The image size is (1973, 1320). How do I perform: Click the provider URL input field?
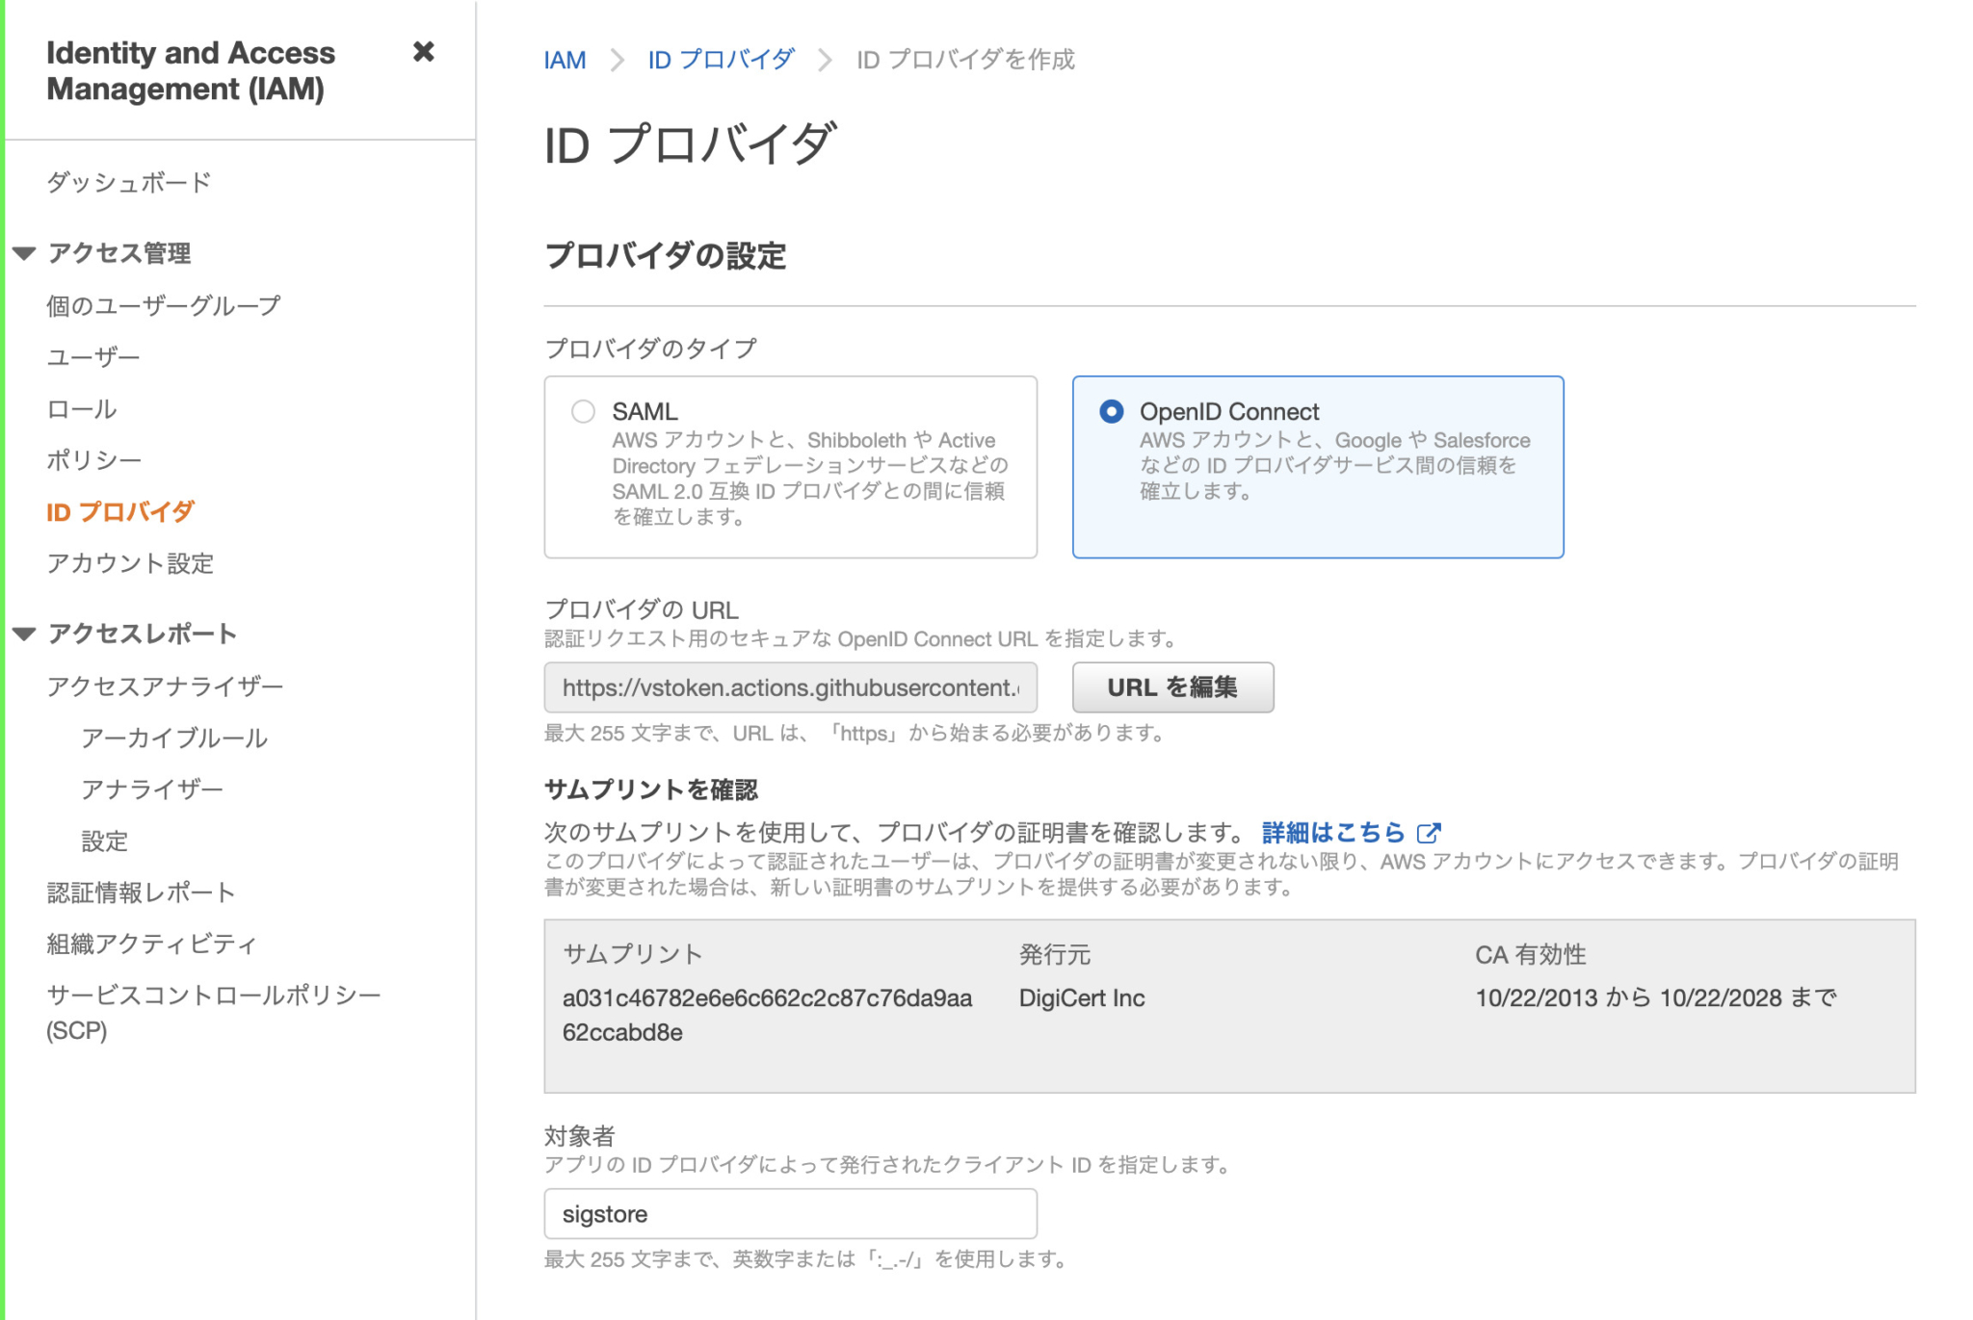(790, 686)
